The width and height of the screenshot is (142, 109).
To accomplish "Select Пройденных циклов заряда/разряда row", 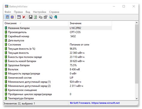I will 58,94.
